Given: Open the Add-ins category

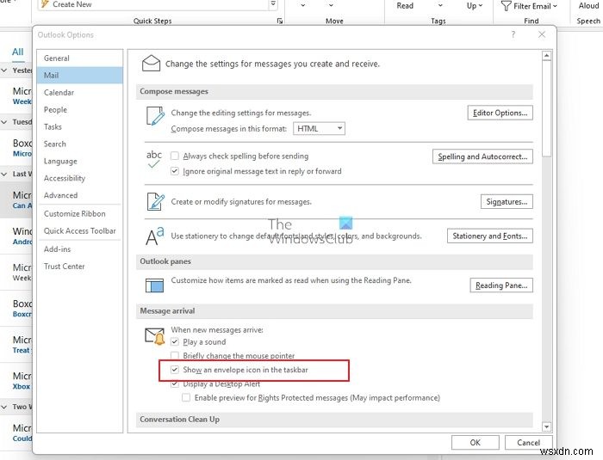Looking at the screenshot, I should click(x=80, y=249).
